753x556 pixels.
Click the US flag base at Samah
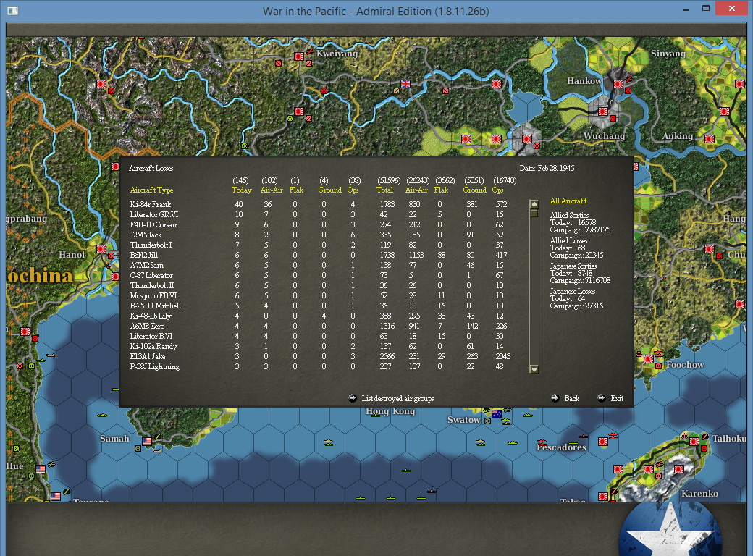coord(147,442)
